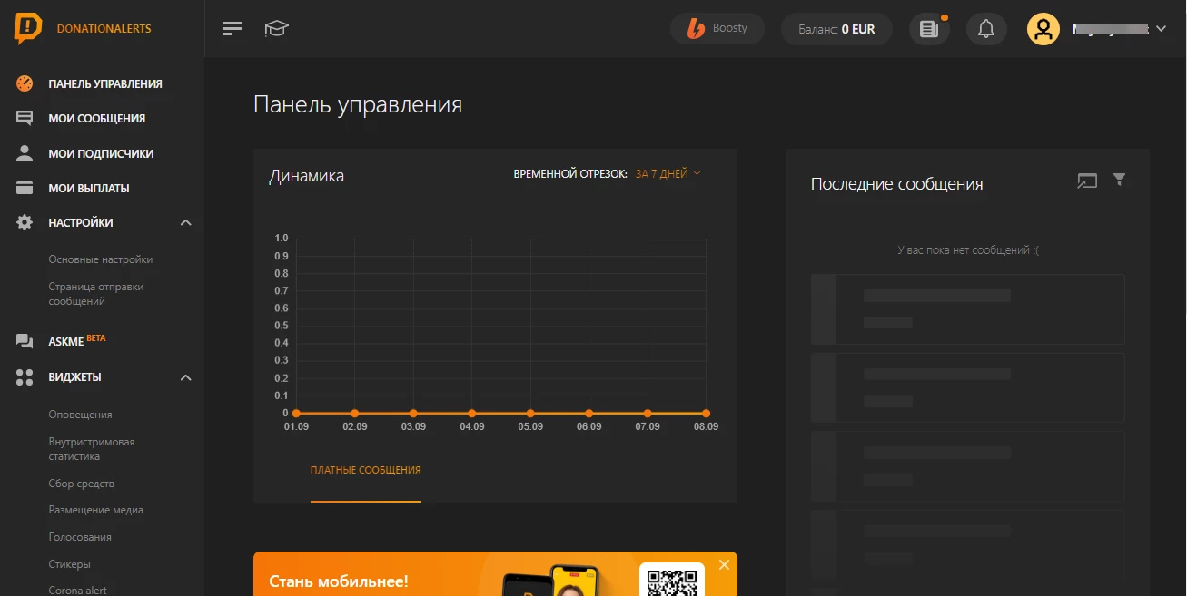1187x596 pixels.
Task: Open the notifications bell icon
Action: click(x=986, y=29)
